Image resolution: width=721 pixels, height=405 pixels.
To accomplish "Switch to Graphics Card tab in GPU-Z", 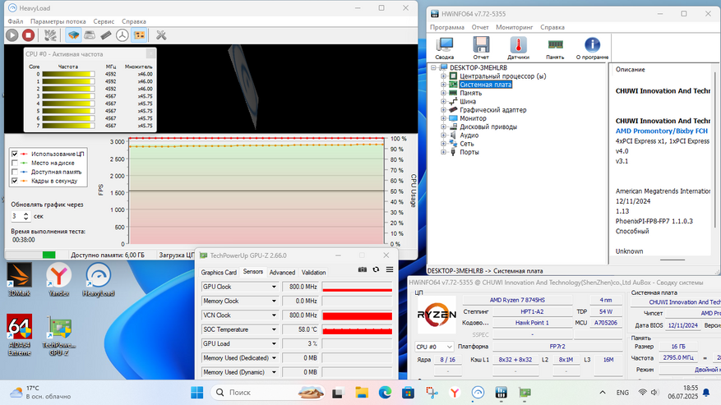I will 219,272.
